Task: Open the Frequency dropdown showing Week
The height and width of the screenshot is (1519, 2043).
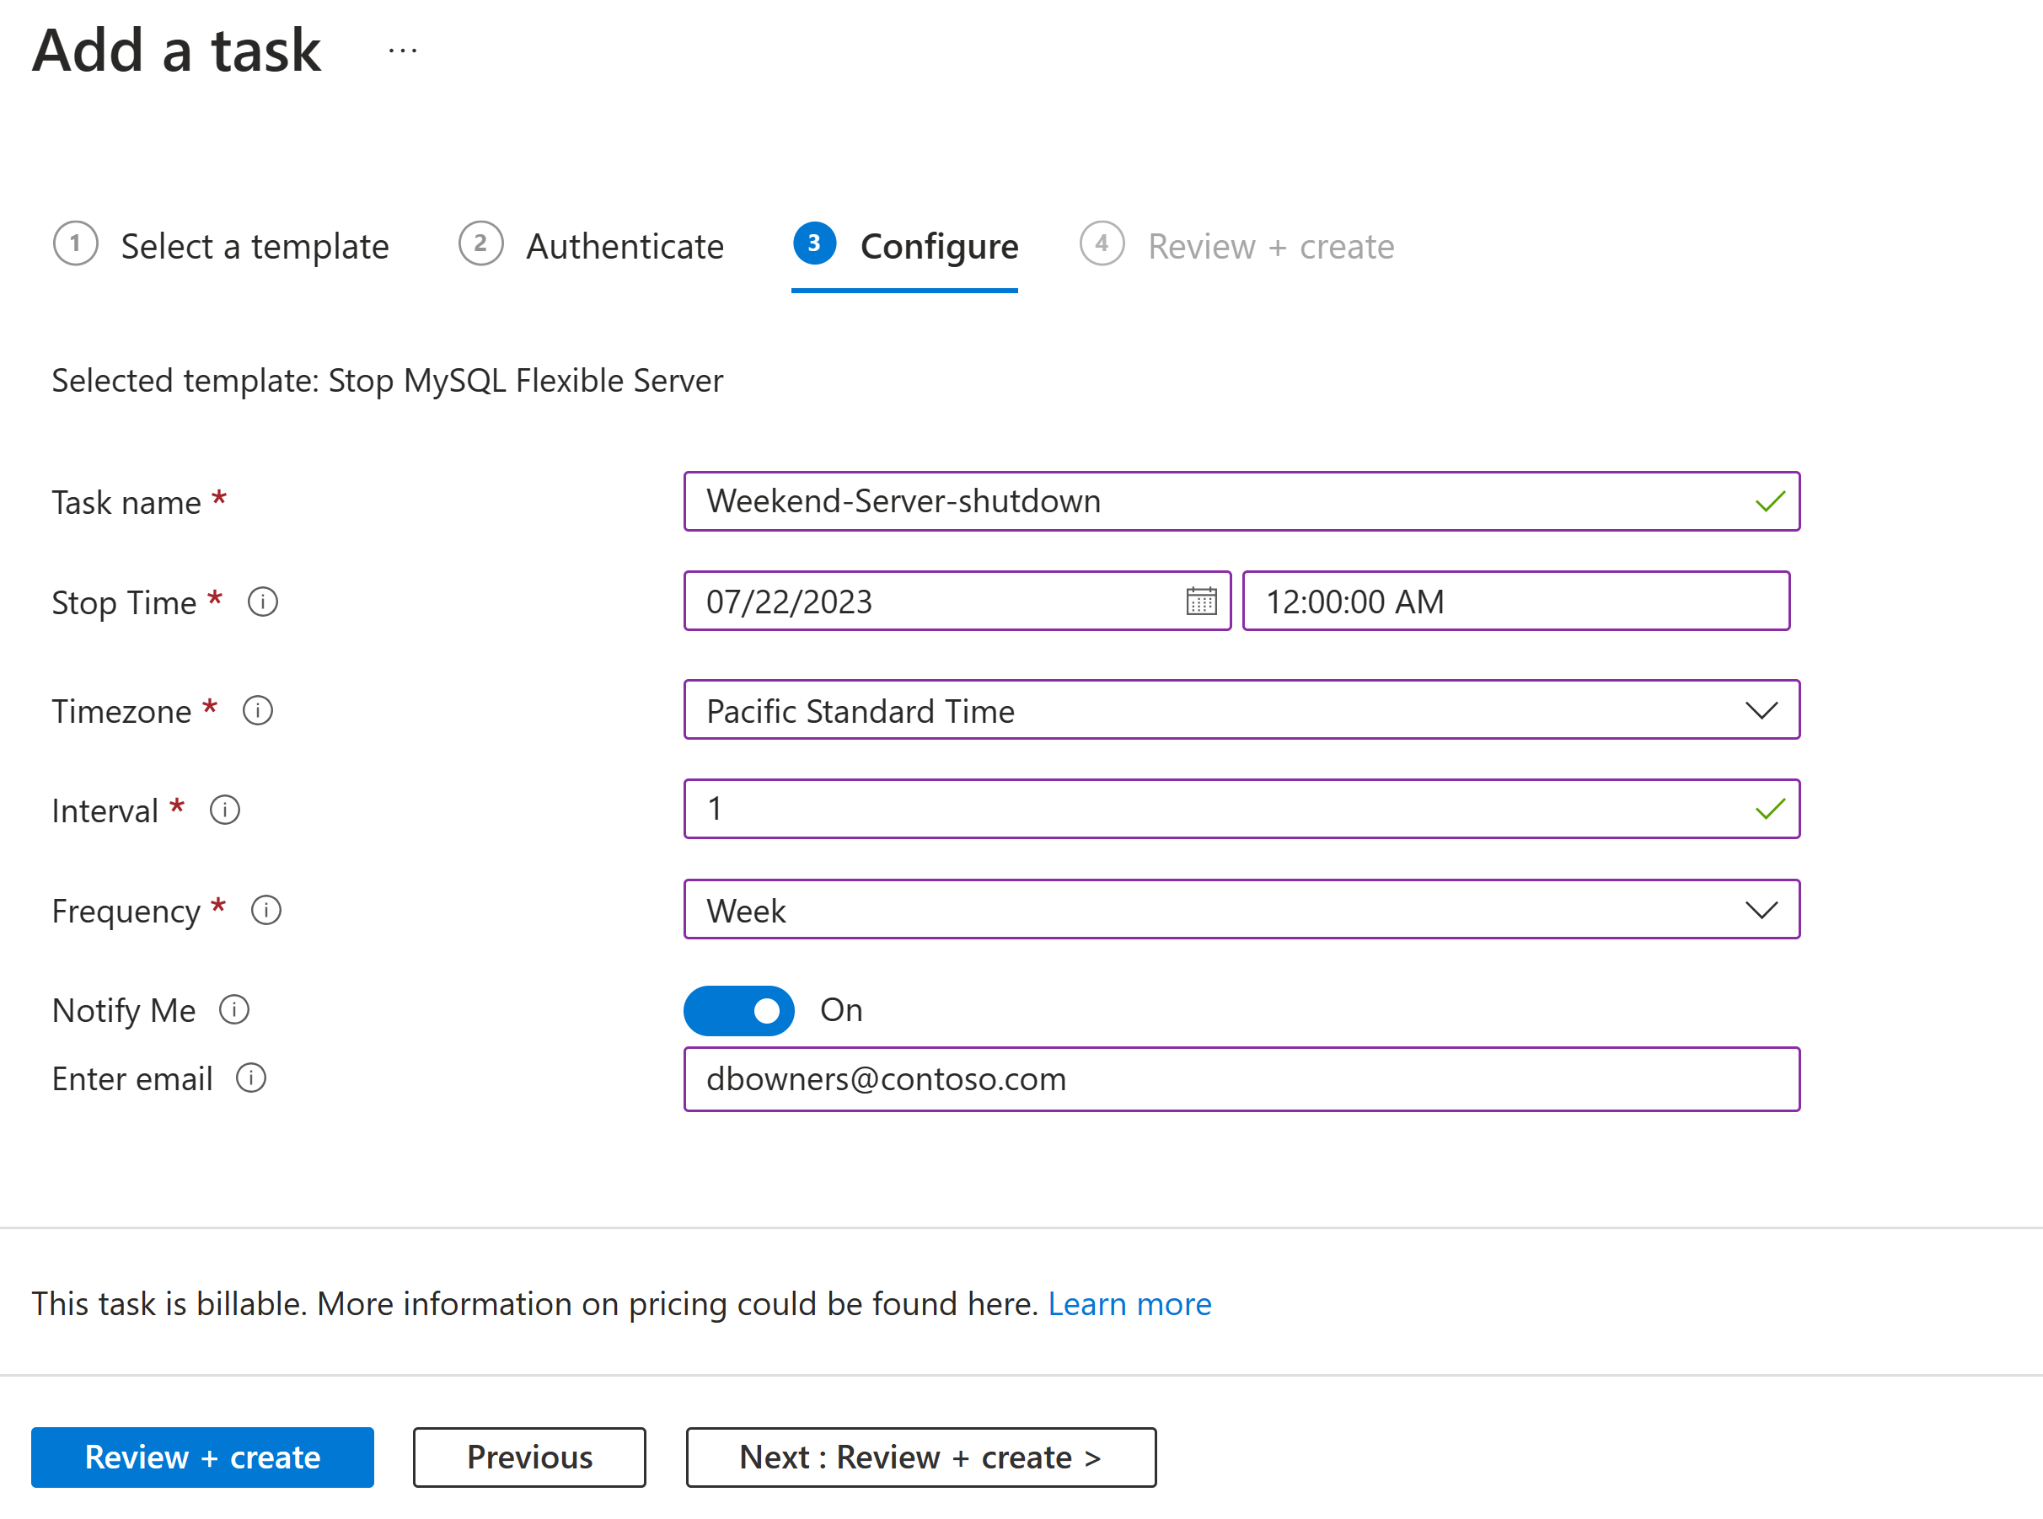Action: coord(1241,909)
